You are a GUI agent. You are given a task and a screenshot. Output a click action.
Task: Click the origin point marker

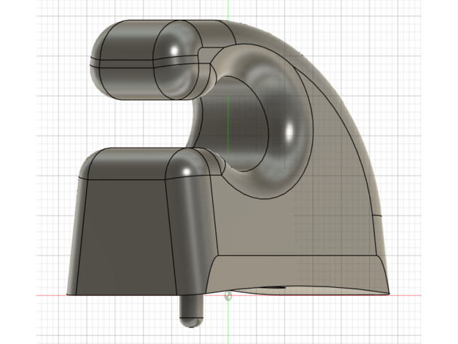click(x=228, y=296)
